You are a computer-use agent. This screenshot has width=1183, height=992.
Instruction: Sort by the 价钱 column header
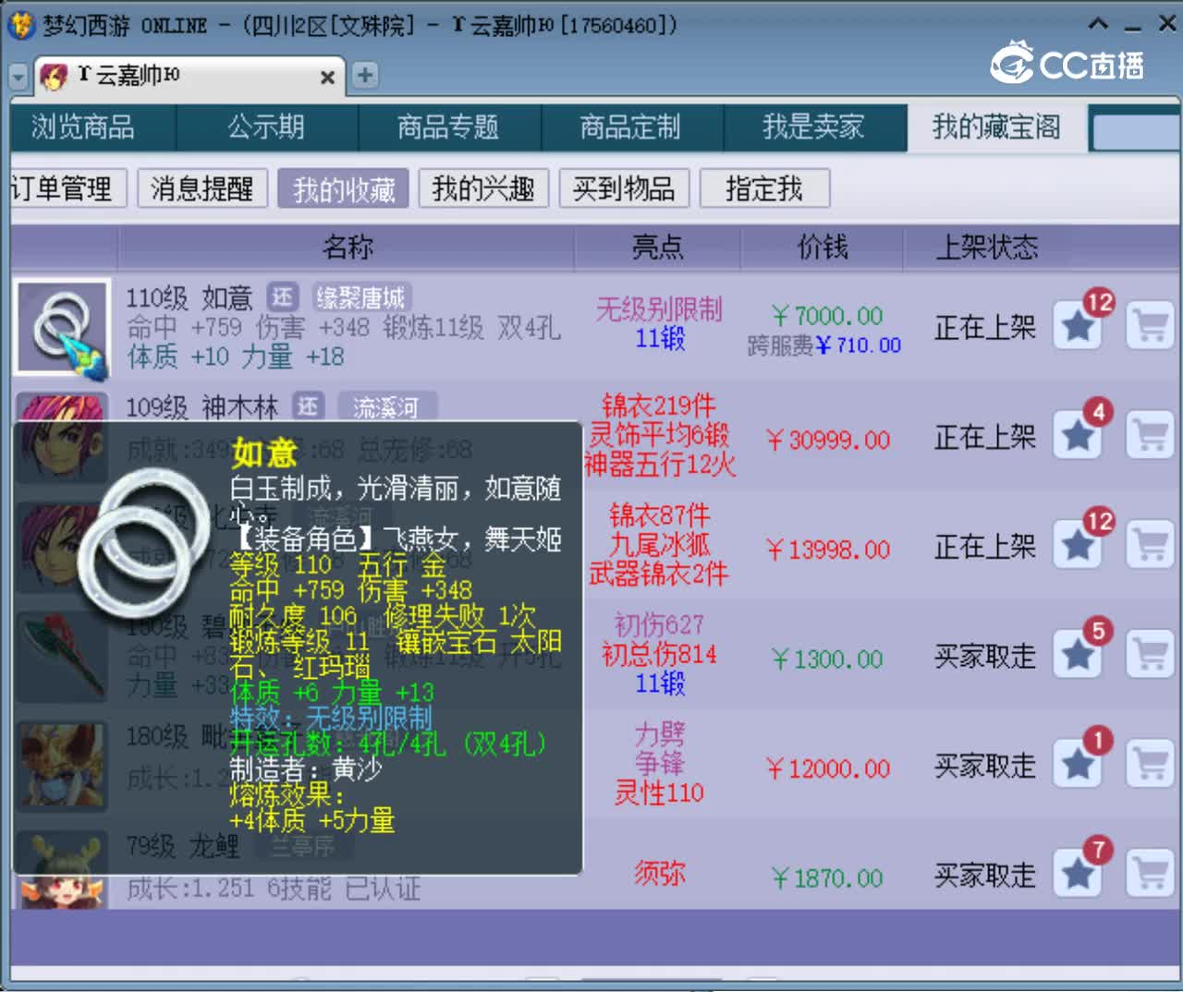coord(822,247)
